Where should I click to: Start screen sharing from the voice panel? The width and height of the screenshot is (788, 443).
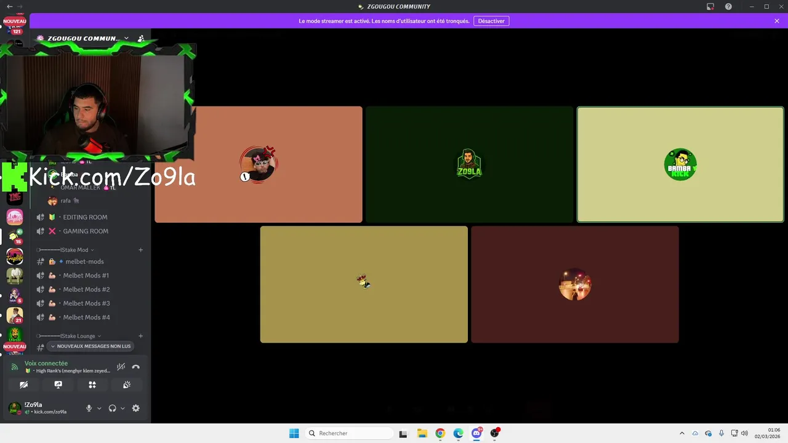pos(58,385)
